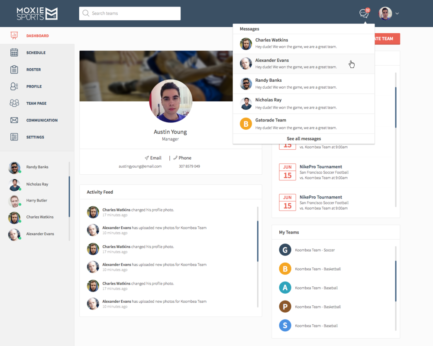Open the Schedule calendar icon
433x346 pixels.
tap(14, 53)
